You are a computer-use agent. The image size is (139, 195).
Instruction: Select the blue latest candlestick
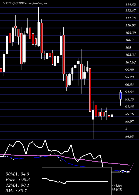[x=120, y=96]
